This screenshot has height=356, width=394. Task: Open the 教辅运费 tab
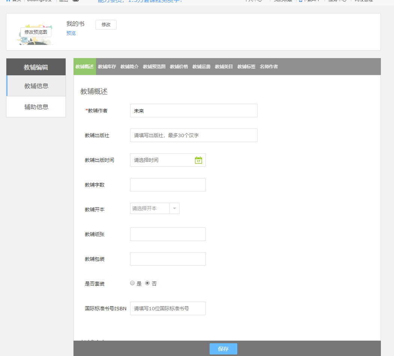pos(201,67)
